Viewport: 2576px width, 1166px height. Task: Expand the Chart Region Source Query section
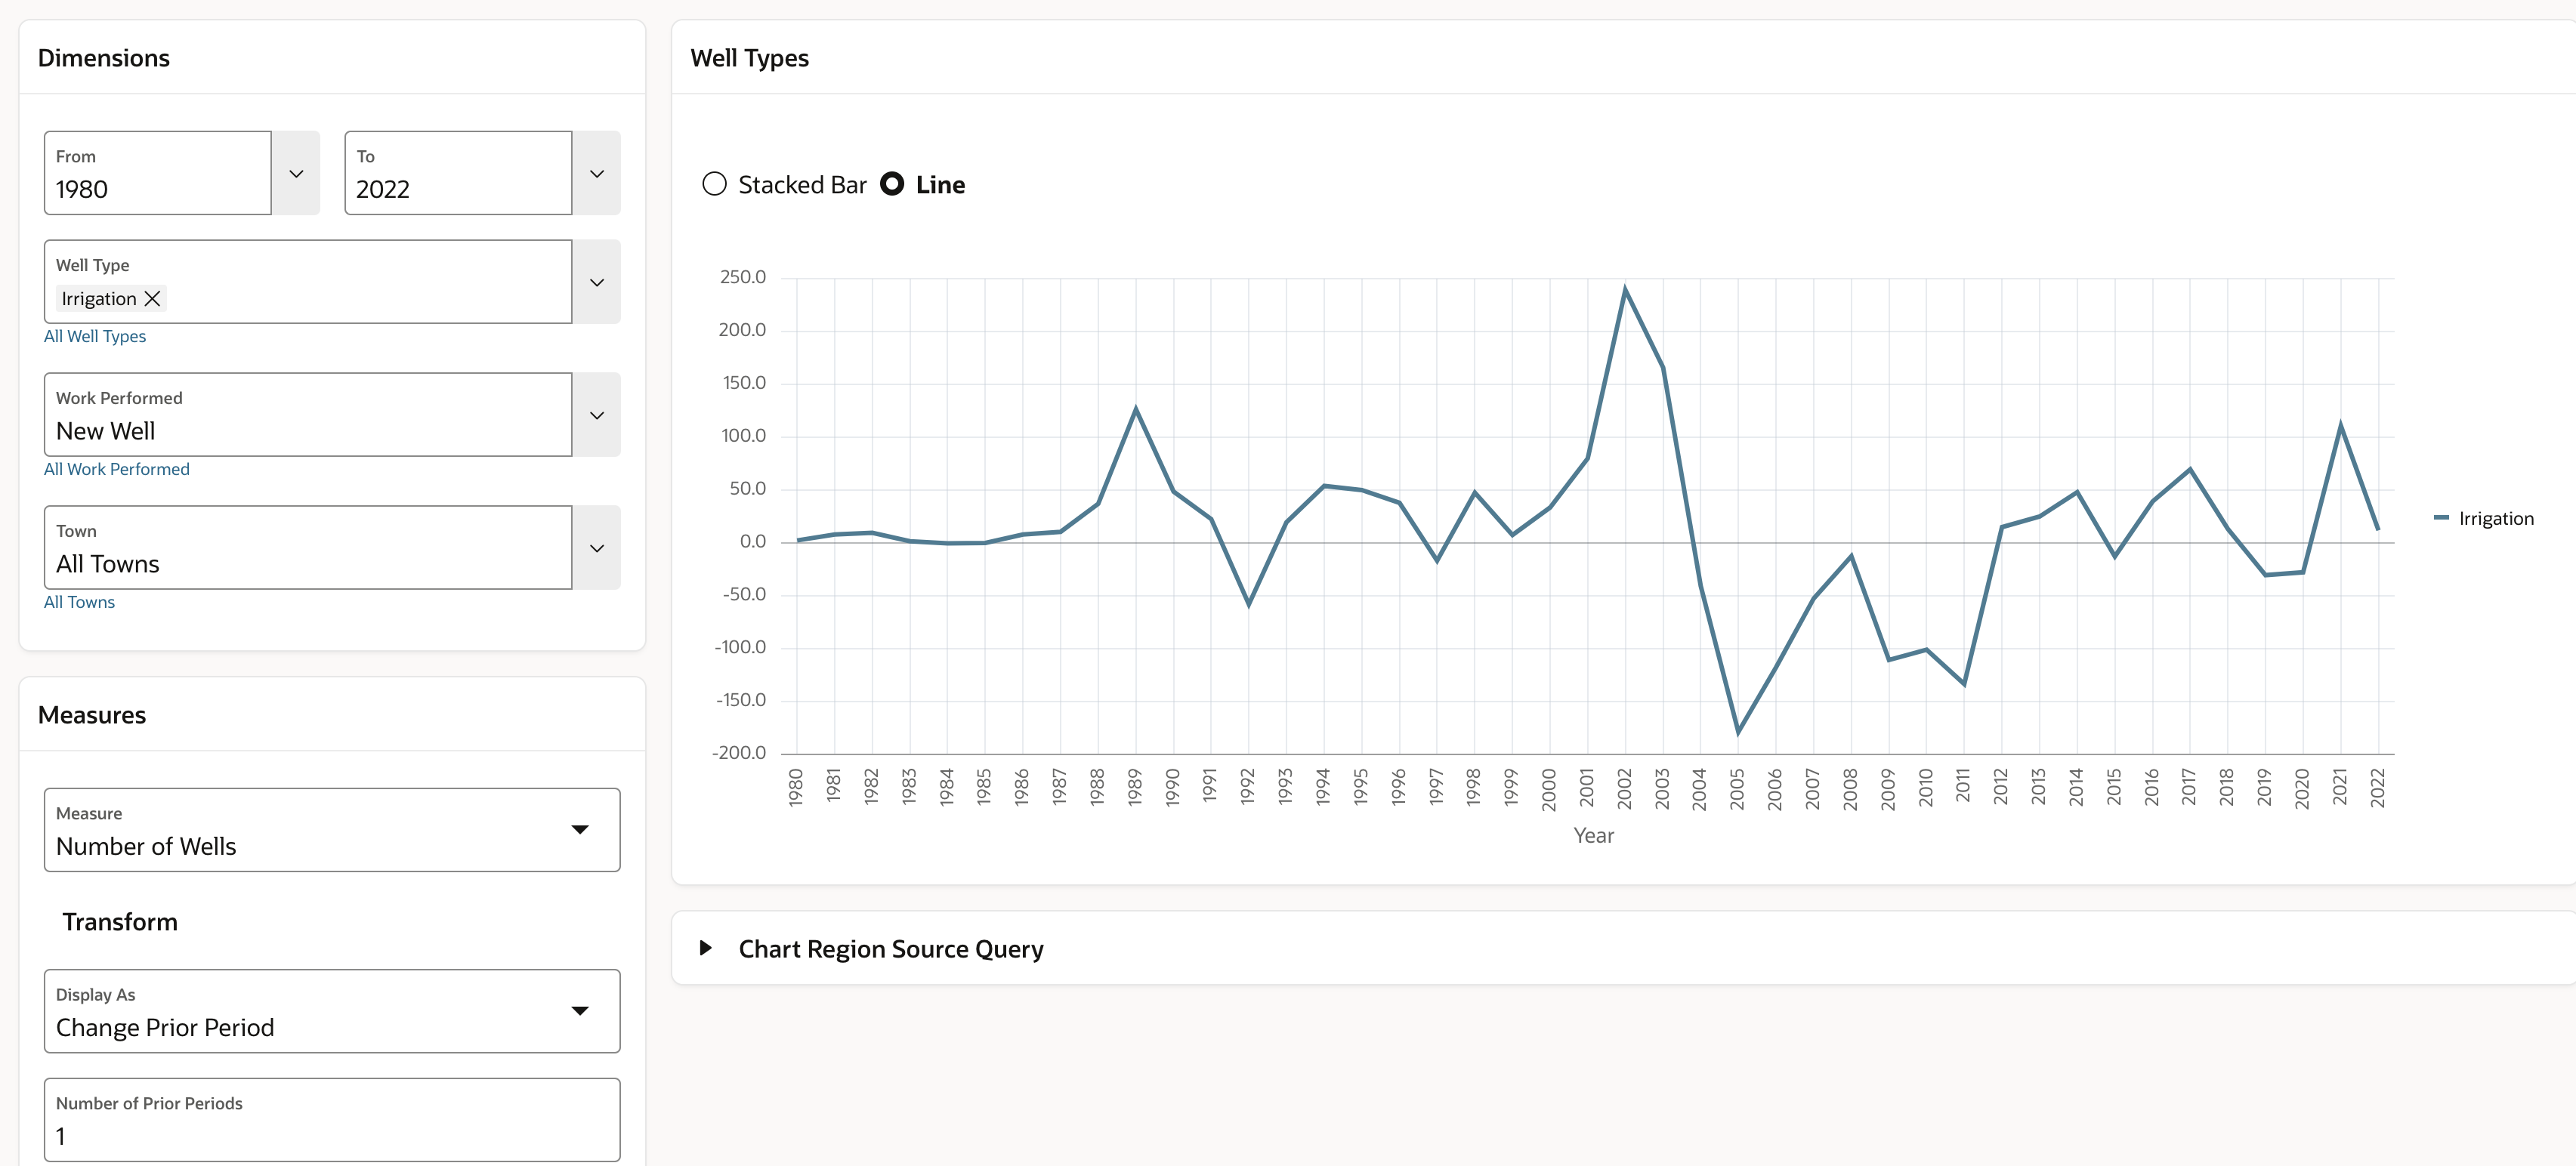[707, 948]
